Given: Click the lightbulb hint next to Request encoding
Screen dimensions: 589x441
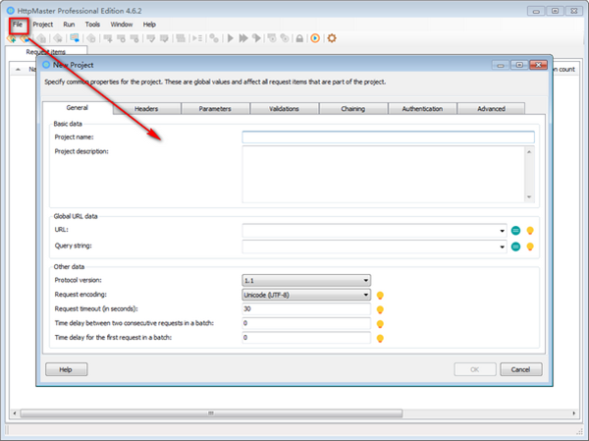Looking at the screenshot, I should [x=379, y=295].
